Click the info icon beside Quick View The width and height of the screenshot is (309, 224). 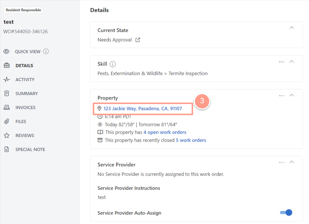click(x=46, y=51)
